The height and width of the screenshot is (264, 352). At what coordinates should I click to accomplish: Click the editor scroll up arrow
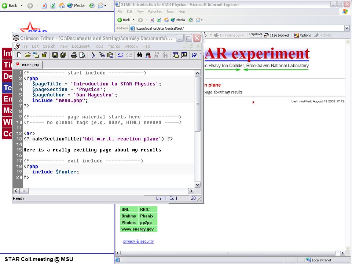click(x=197, y=73)
